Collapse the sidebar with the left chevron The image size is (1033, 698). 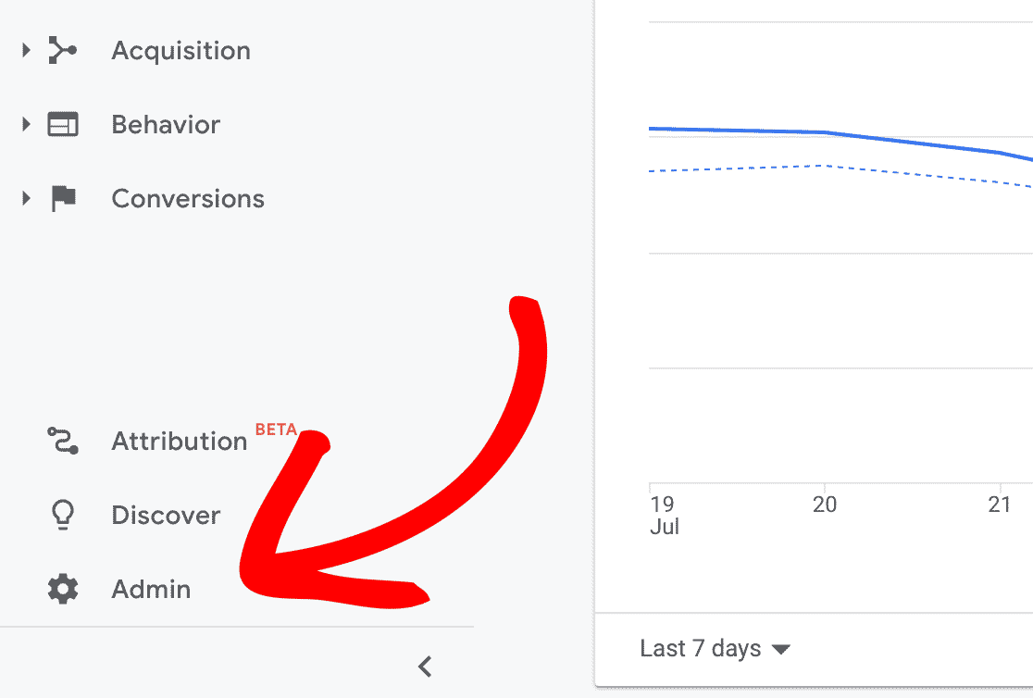coord(425,666)
